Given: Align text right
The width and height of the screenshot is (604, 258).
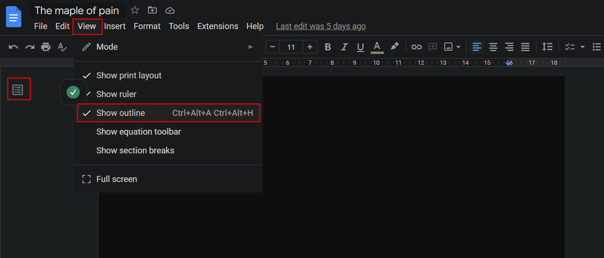Looking at the screenshot, I should [509, 47].
